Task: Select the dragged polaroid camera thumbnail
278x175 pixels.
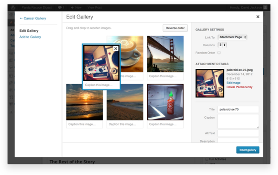Action: pos(101,63)
